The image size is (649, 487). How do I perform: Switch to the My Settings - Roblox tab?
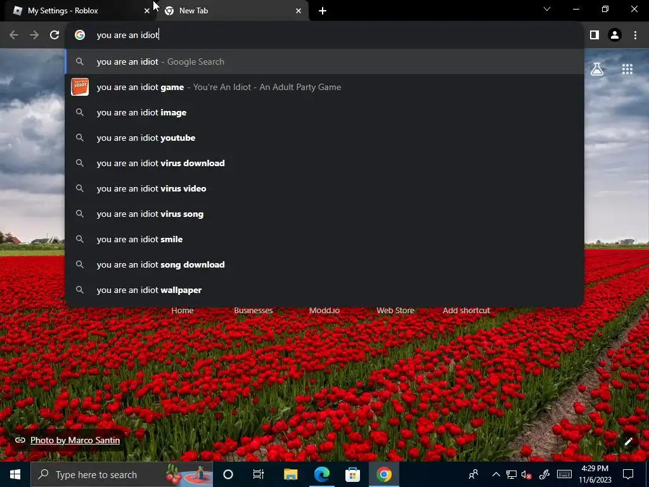pyautogui.click(x=80, y=11)
